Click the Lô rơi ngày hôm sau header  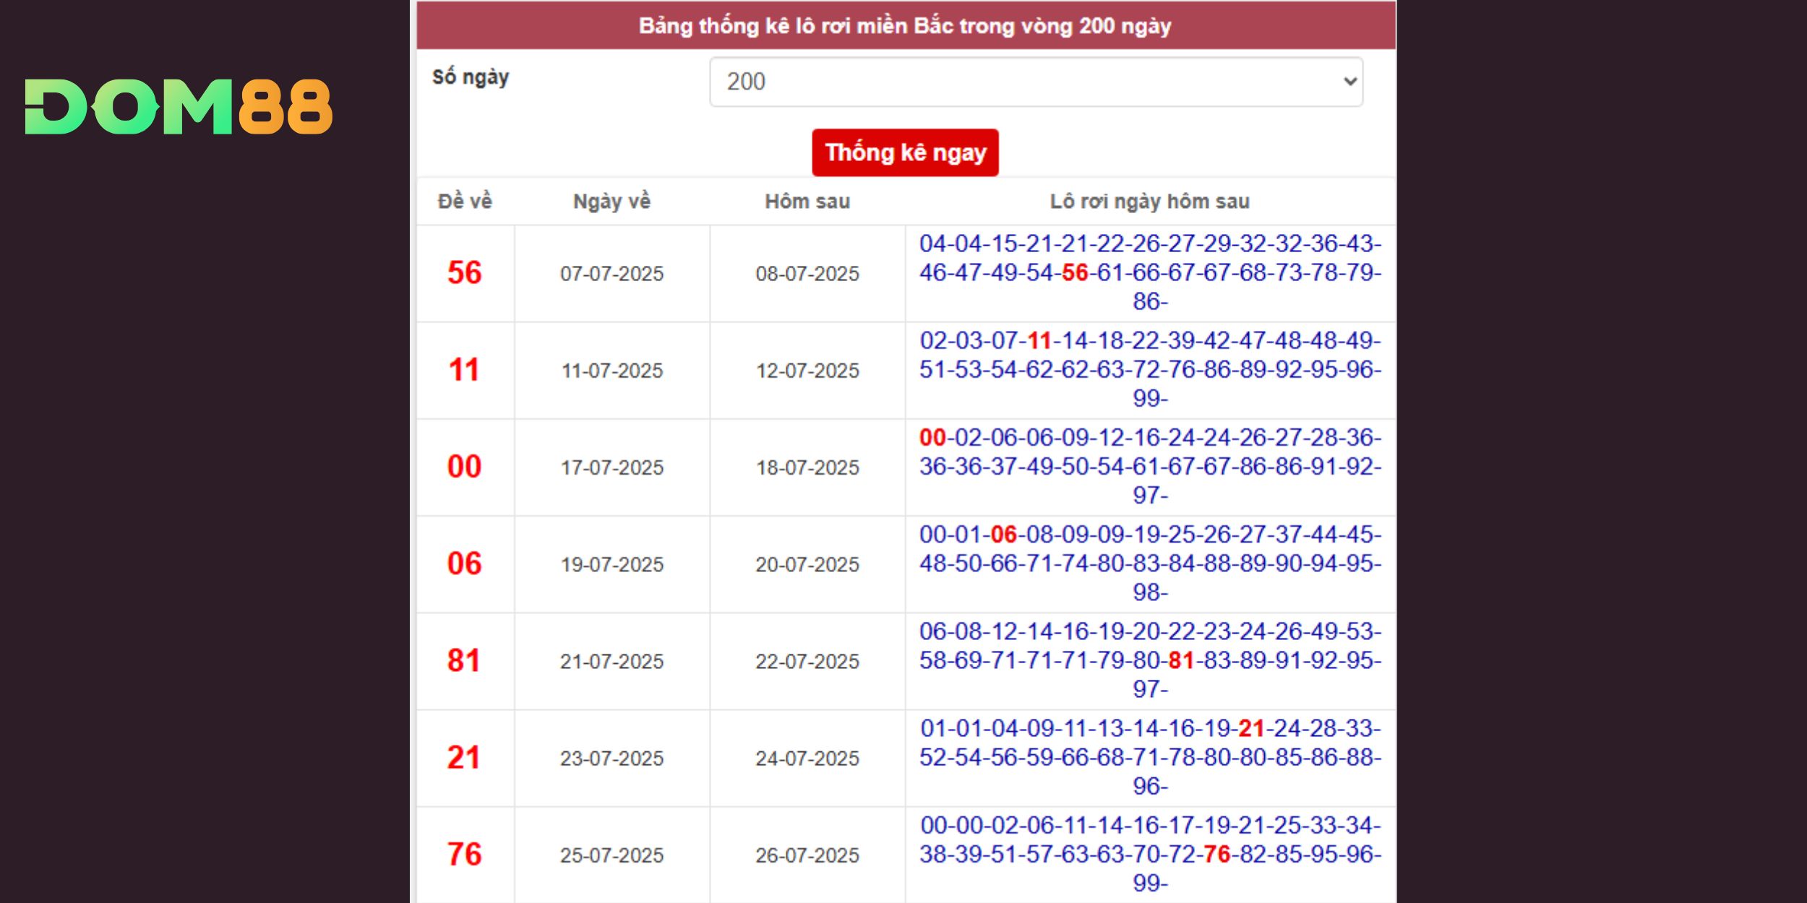point(1149,202)
